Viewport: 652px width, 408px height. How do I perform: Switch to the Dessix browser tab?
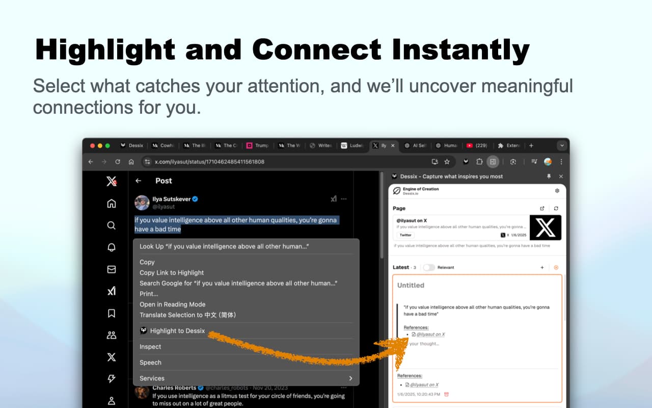(x=132, y=145)
